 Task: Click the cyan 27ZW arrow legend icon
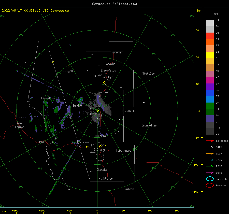point(210,160)
